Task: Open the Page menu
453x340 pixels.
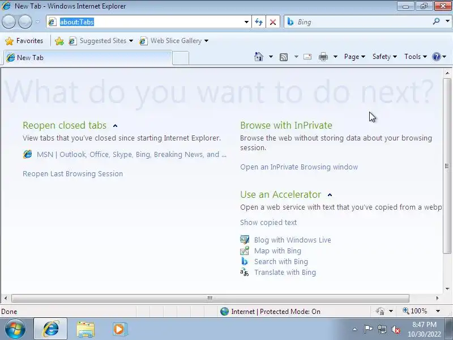Action: (354, 57)
